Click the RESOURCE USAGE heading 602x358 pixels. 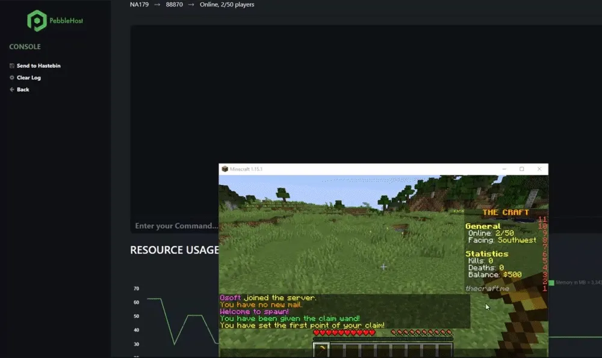click(175, 250)
